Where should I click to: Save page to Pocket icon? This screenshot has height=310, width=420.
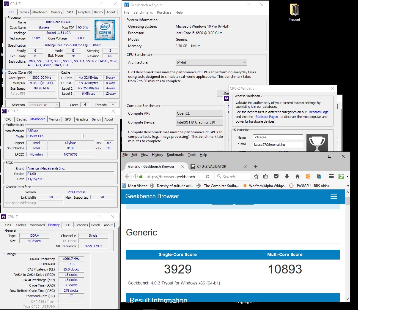[276, 176]
